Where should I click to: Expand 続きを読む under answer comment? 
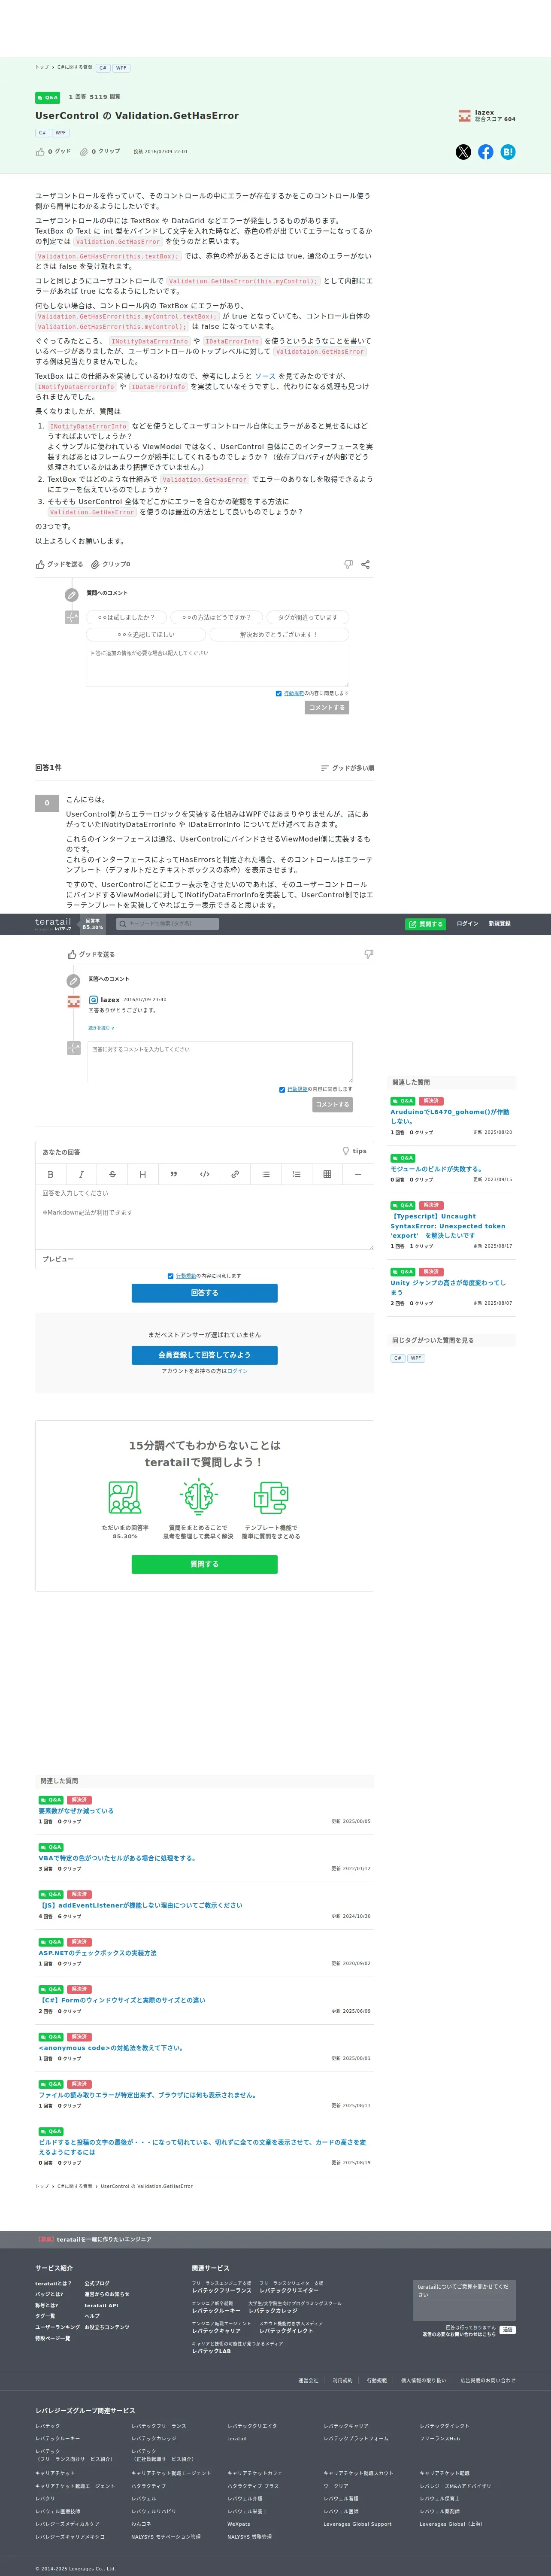(101, 1027)
